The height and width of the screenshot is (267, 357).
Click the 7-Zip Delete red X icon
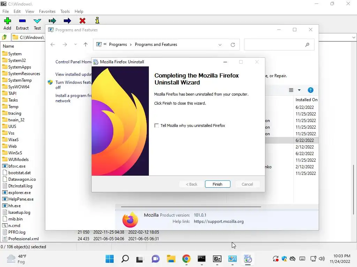click(82, 21)
